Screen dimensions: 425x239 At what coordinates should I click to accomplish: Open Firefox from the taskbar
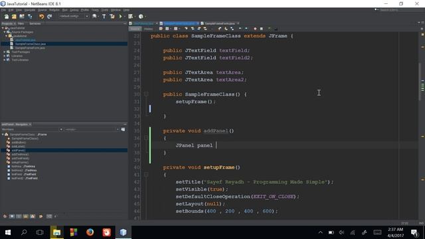(90, 232)
